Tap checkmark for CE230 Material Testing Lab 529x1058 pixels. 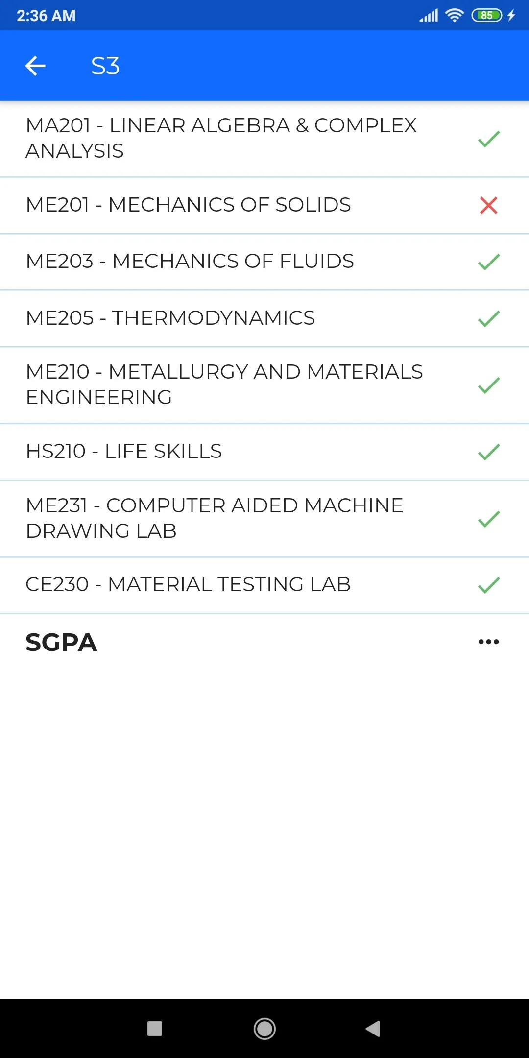pyautogui.click(x=488, y=585)
